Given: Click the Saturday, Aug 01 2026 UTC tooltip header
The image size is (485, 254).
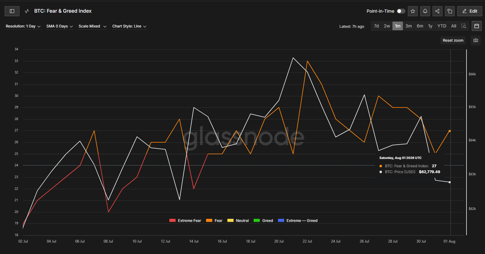Looking at the screenshot, I should (400, 158).
